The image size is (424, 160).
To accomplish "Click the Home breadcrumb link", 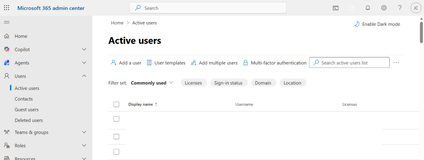I will 117,23.
